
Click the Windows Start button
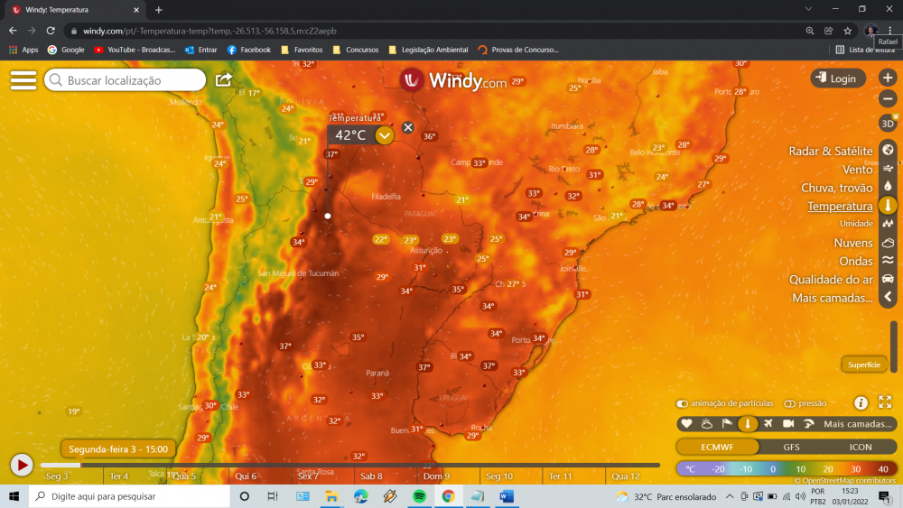pos(14,496)
